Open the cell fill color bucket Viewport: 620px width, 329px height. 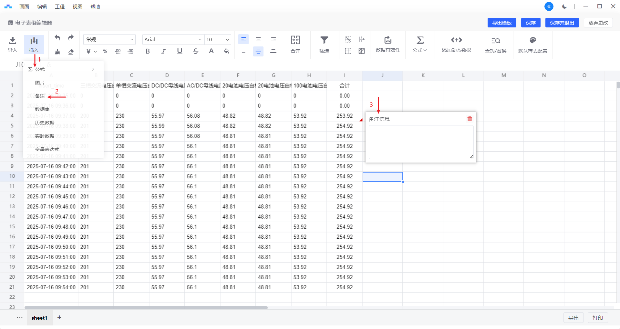pyautogui.click(x=226, y=51)
